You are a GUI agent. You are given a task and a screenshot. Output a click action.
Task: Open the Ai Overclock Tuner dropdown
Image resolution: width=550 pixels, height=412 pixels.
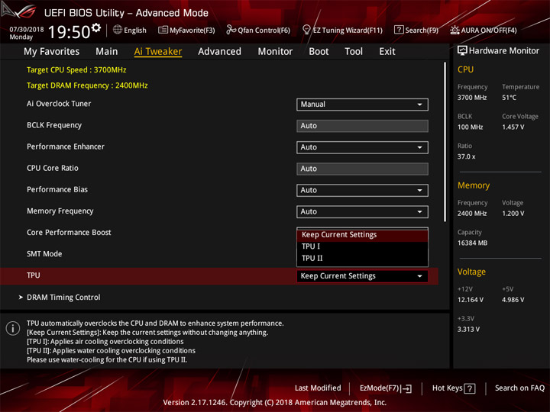click(x=362, y=105)
